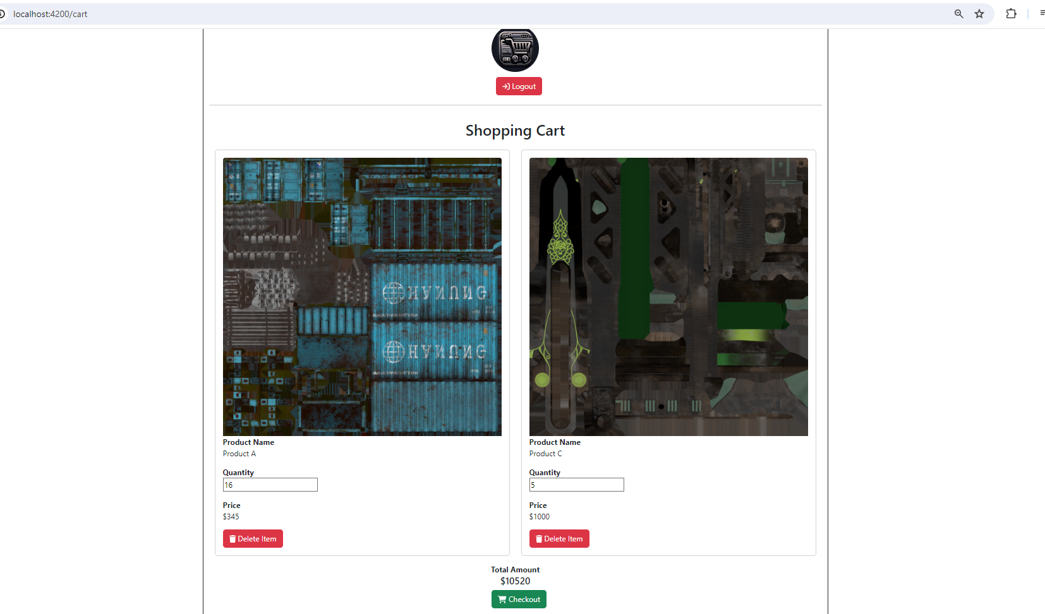Image resolution: width=1045 pixels, height=614 pixels.
Task: Click the $345 price text
Action: (231, 517)
